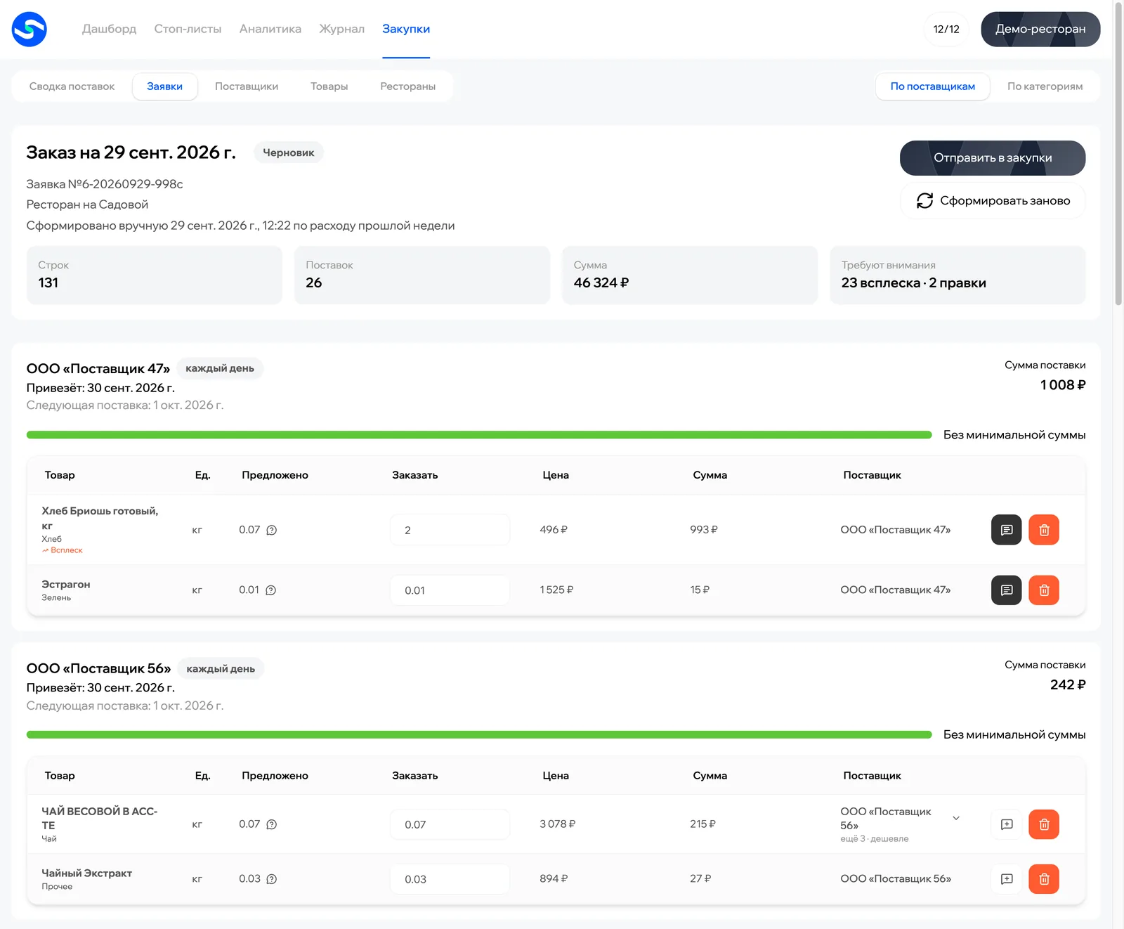This screenshot has width=1124, height=929.
Task: Add comment to ЧАЙ ВЕСОВОЙ row
Action: tap(1006, 824)
